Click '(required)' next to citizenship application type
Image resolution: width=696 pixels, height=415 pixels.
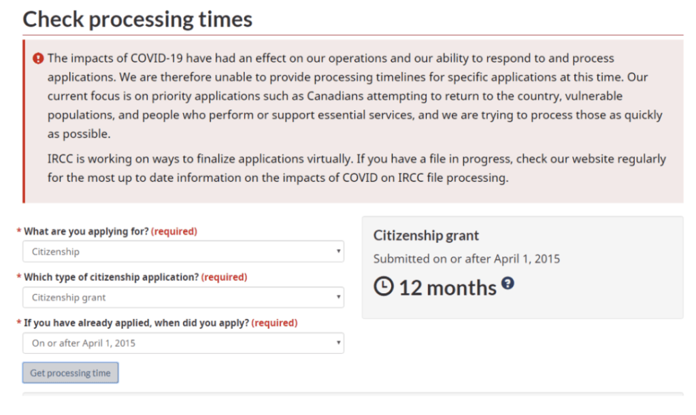(225, 278)
